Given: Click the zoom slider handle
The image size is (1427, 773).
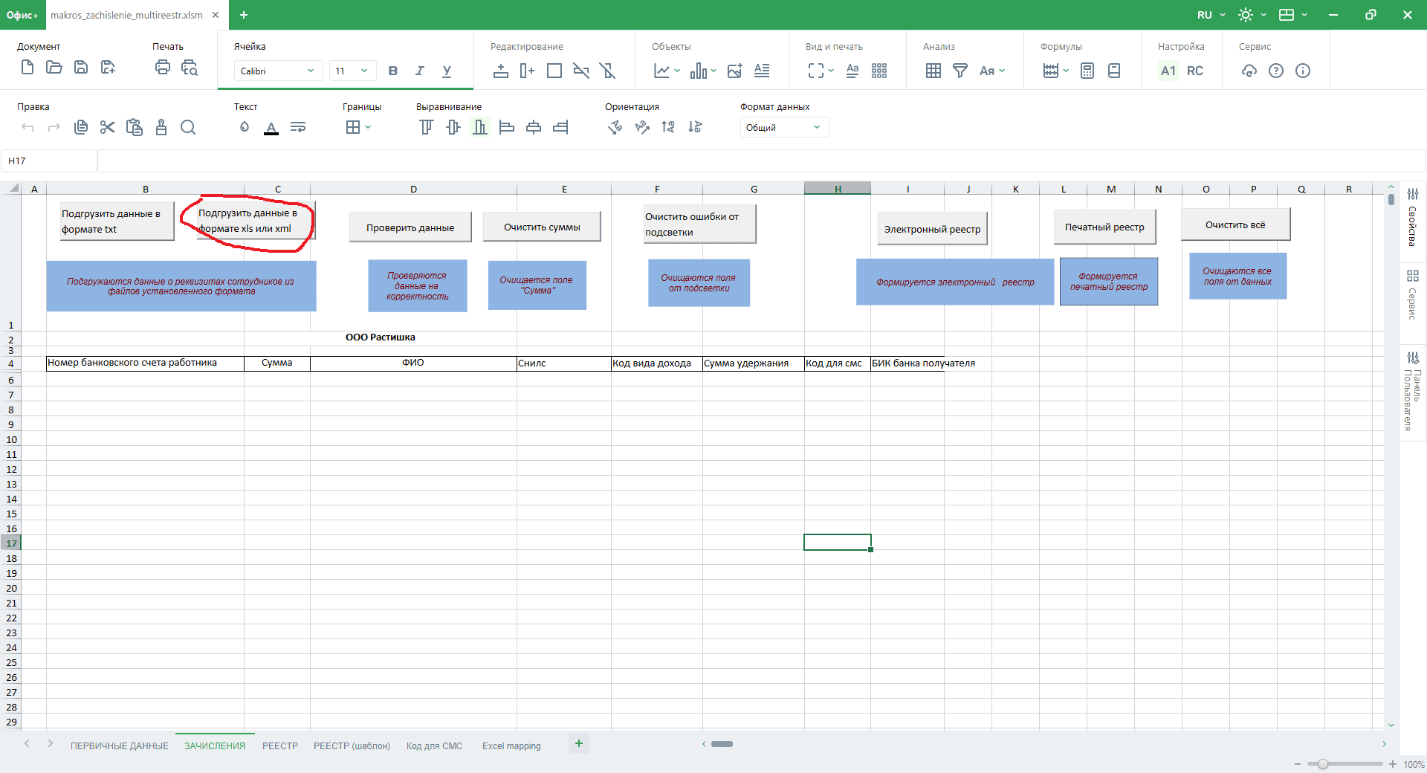Looking at the screenshot, I should click(x=1323, y=764).
